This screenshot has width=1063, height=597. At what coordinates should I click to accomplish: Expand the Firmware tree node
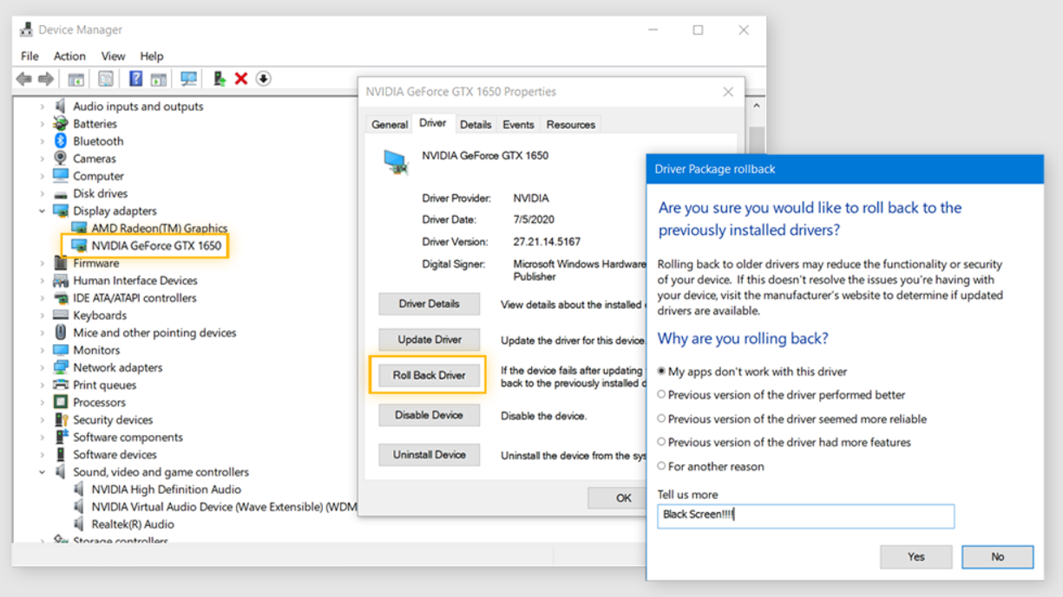[42, 263]
